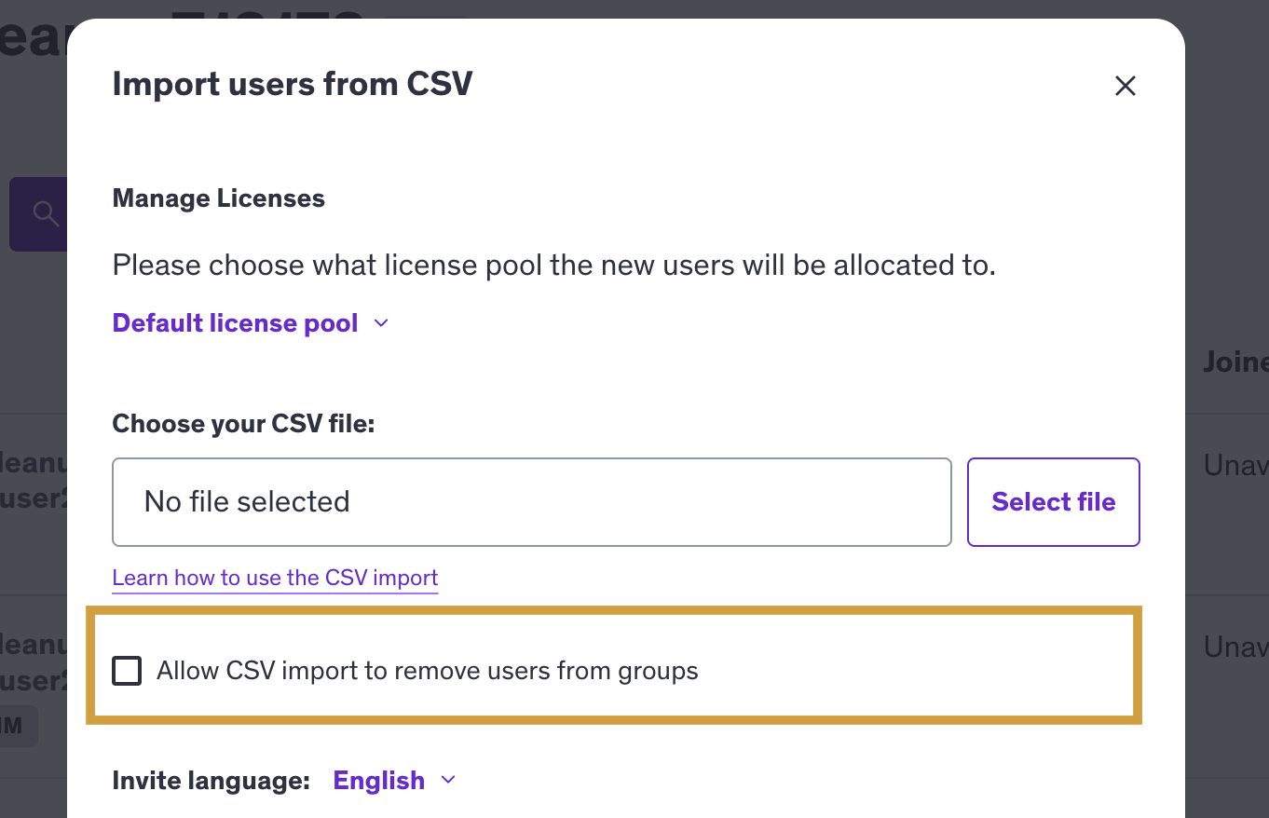Screen dimensions: 1269x818
Task: Click the 'Manage Licenses' heading
Action: point(218,198)
